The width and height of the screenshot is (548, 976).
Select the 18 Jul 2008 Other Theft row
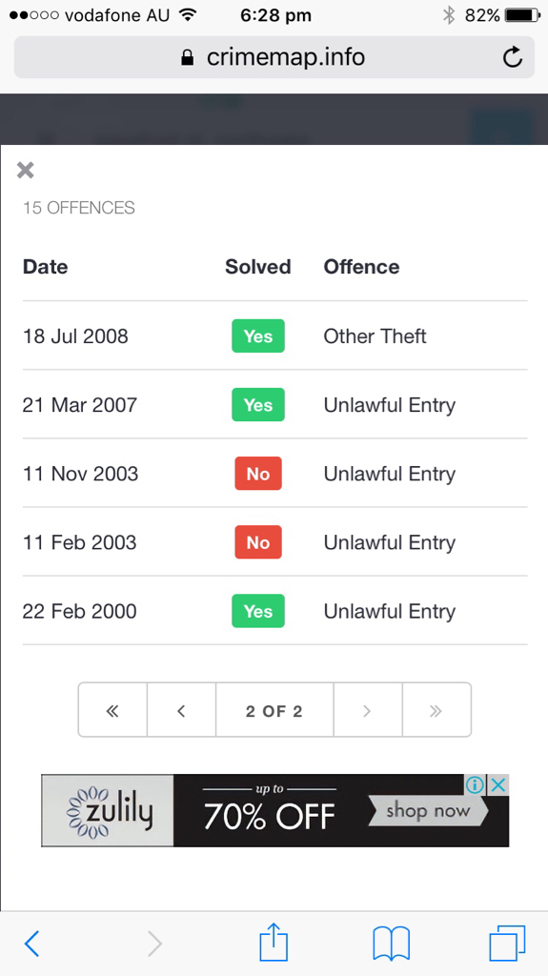tap(274, 335)
